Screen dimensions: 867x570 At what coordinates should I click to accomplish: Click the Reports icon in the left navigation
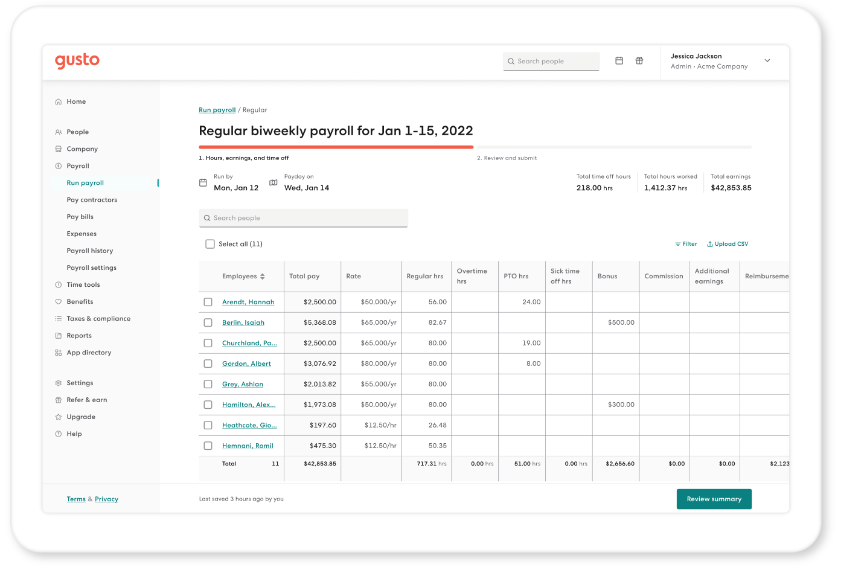(x=58, y=335)
